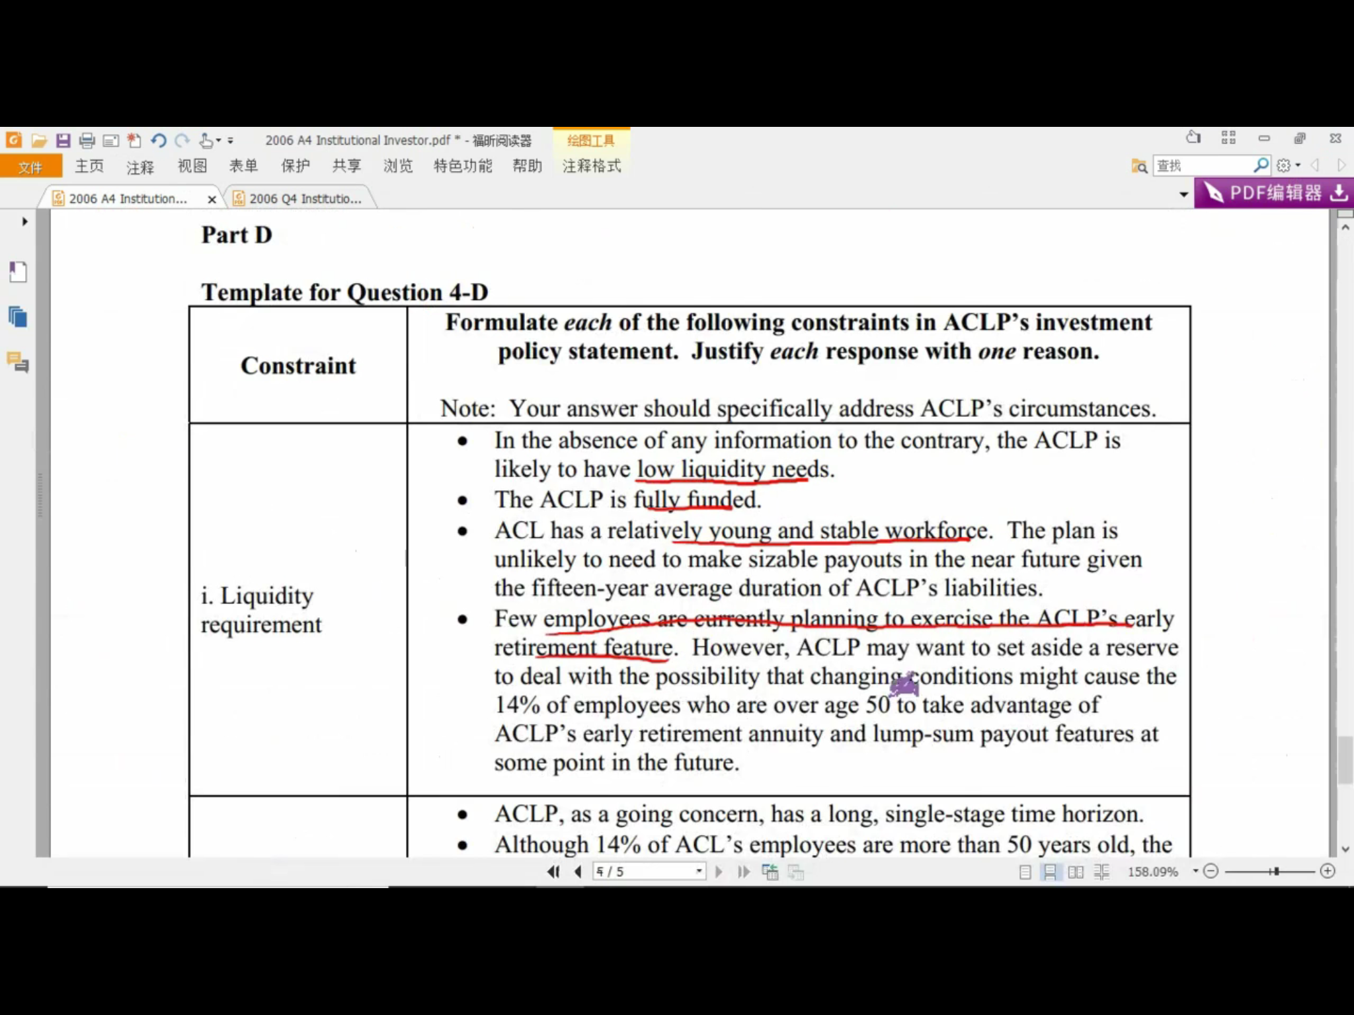Save the document with the floppy disk icon
The width and height of the screenshot is (1354, 1015).
click(x=63, y=140)
